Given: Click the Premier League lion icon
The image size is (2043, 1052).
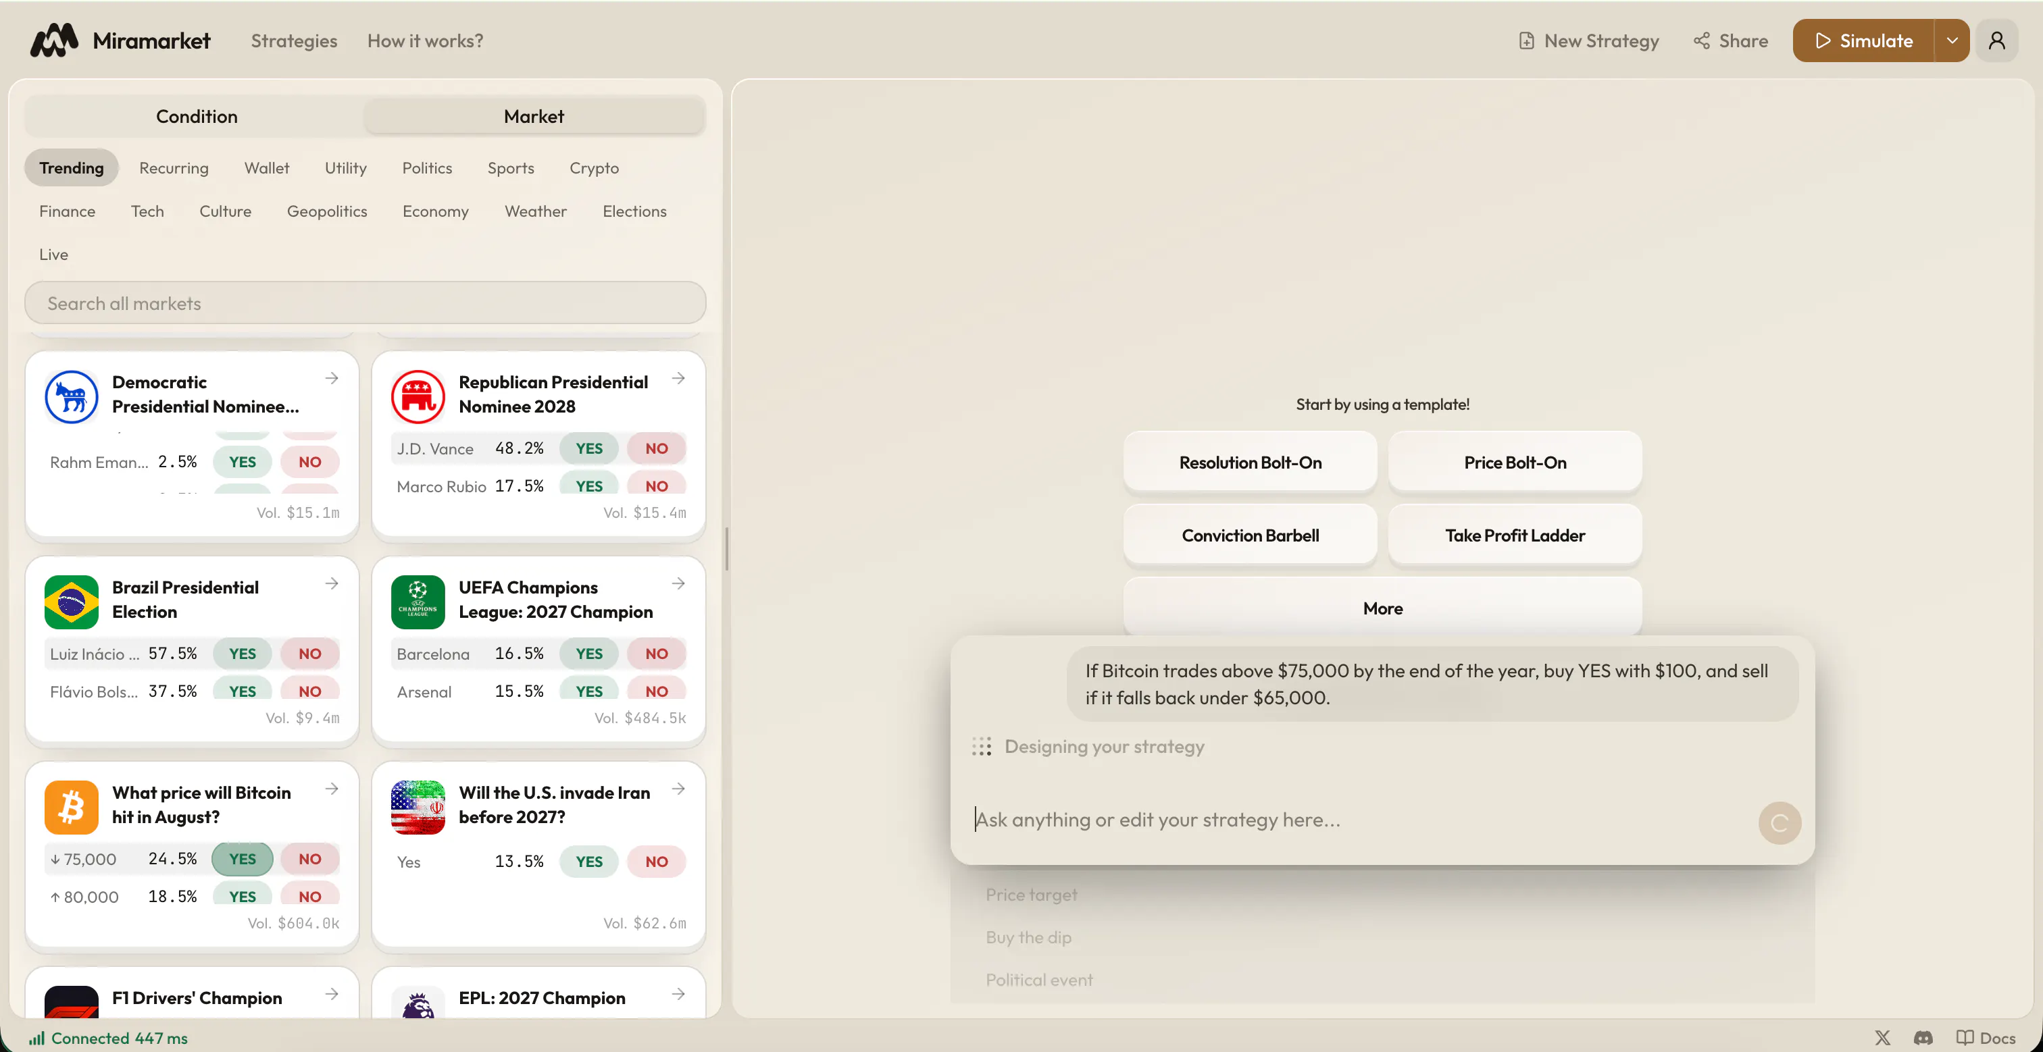Looking at the screenshot, I should 418,1003.
